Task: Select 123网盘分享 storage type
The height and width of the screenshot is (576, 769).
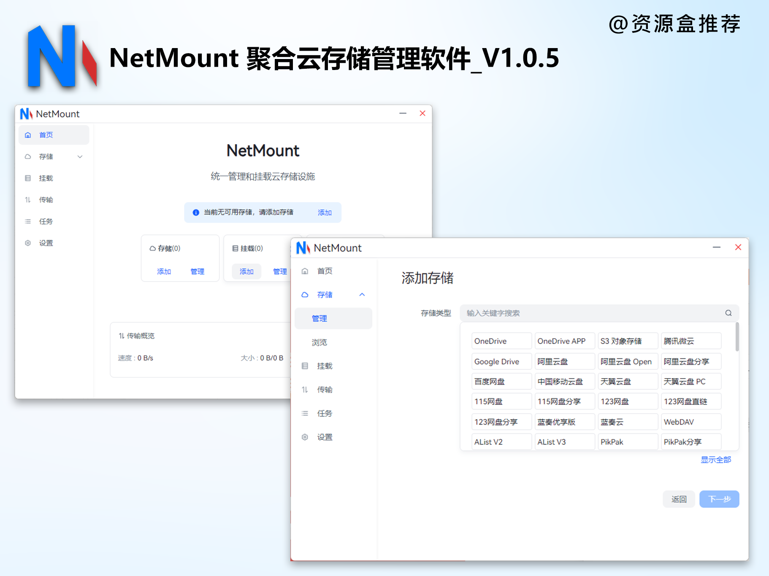Action: 501,422
